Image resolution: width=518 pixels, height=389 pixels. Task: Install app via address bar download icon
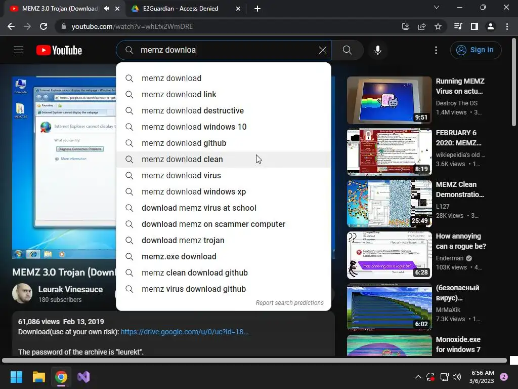pyautogui.click(x=405, y=26)
